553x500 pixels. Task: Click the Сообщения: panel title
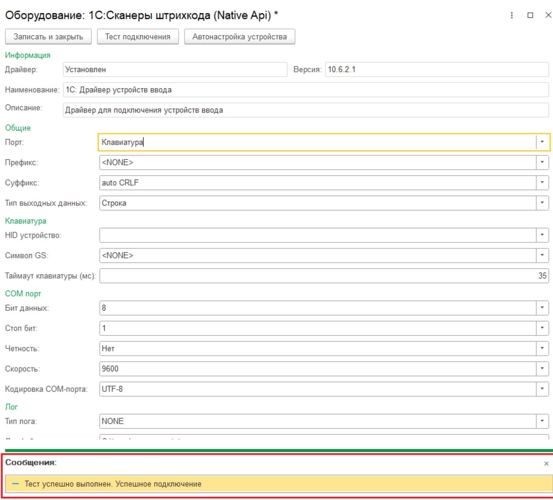point(31,462)
